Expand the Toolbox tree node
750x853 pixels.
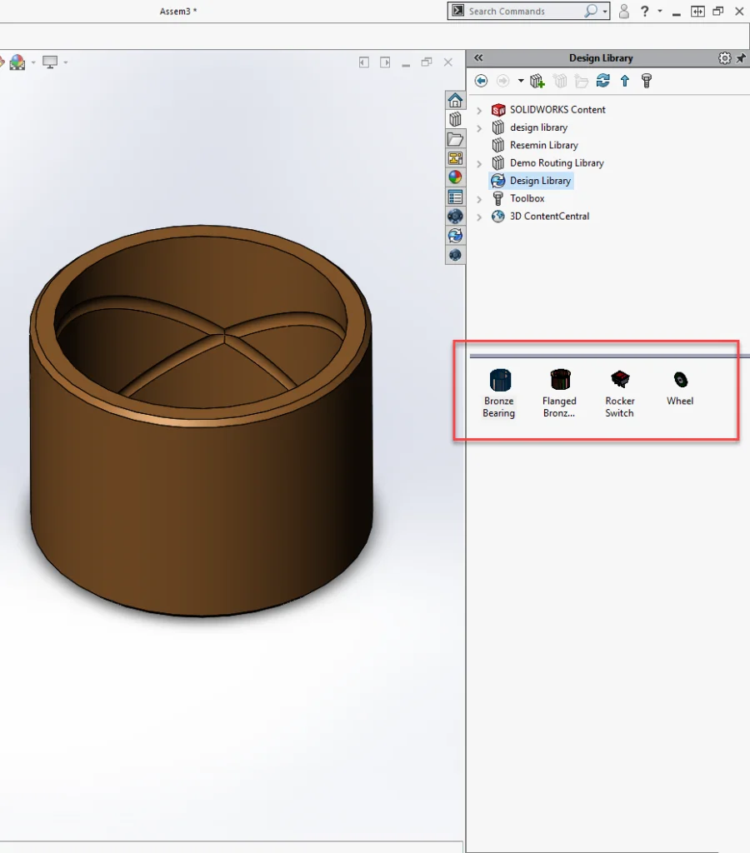(479, 199)
